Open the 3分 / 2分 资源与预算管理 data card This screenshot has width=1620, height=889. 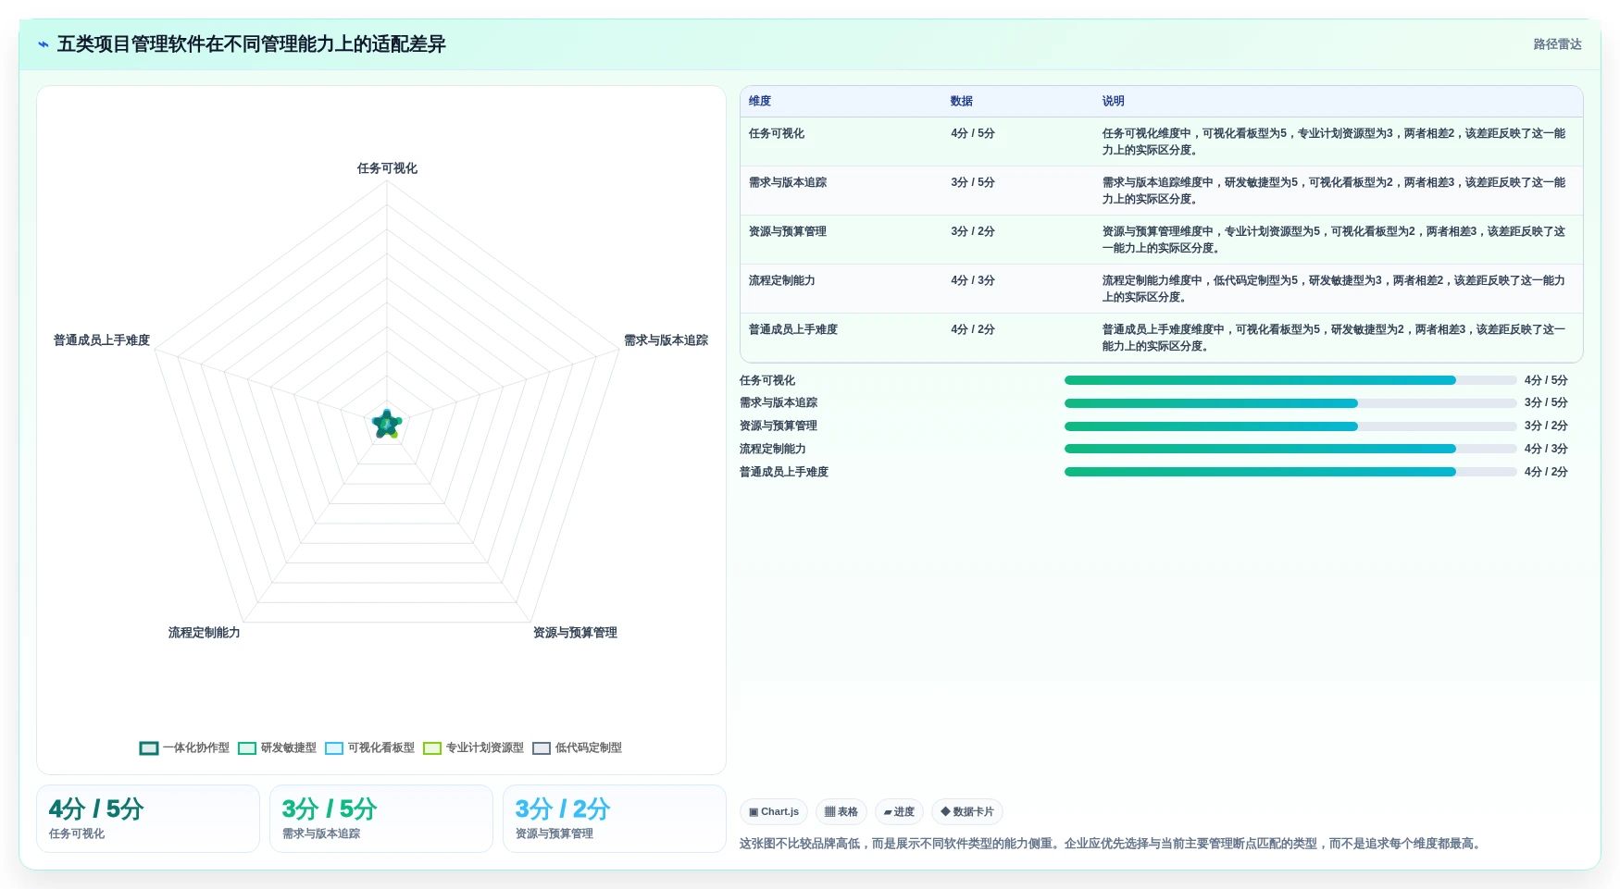click(615, 819)
